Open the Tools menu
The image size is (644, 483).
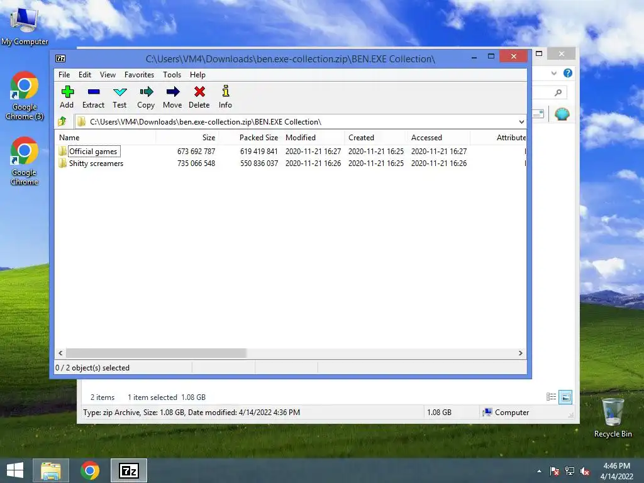(x=172, y=75)
